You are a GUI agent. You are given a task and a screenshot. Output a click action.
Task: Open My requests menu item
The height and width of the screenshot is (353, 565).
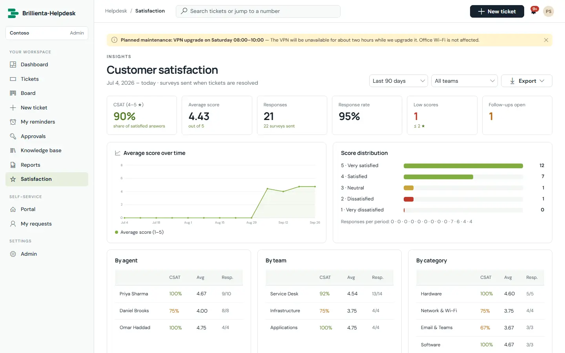pos(47,224)
